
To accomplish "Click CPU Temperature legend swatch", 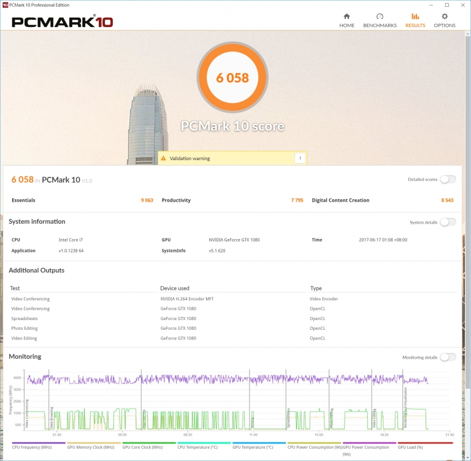I will 204,443.
